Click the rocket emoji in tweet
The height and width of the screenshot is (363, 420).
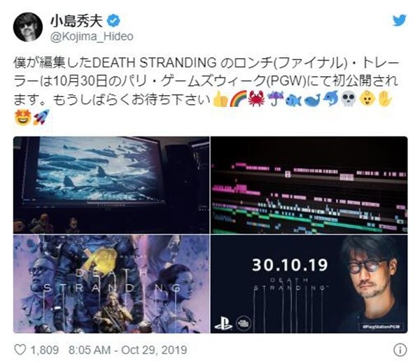(41, 118)
